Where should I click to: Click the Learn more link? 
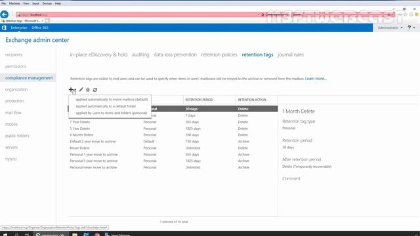316,79
